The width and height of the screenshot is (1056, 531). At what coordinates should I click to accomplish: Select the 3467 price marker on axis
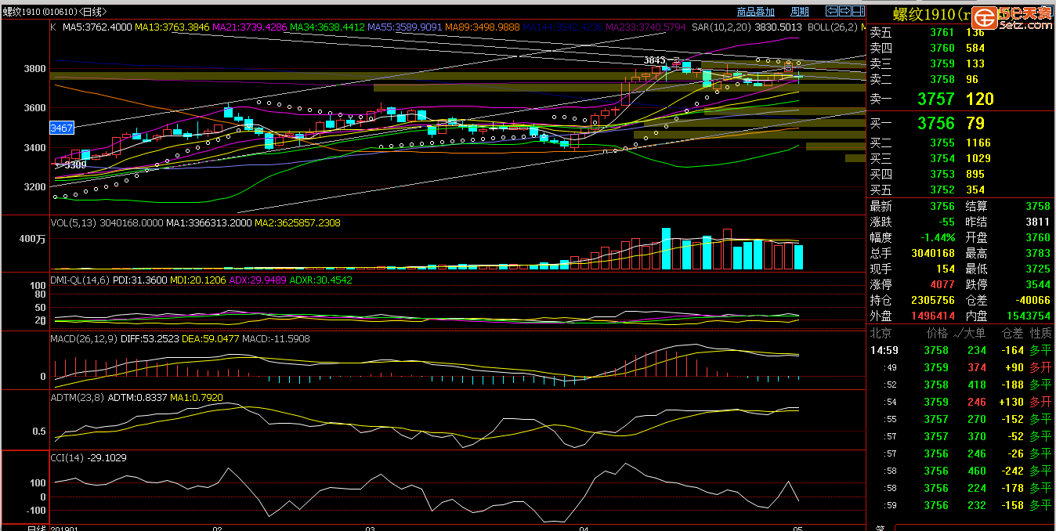(x=61, y=127)
